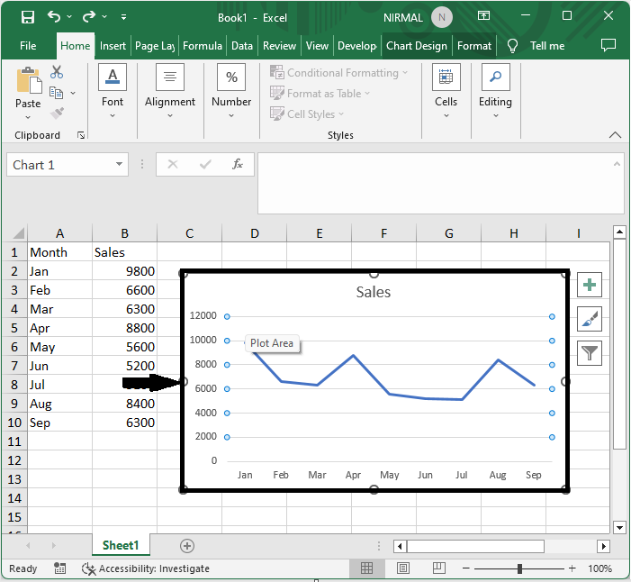Click the Undo arrow icon

pyautogui.click(x=54, y=17)
